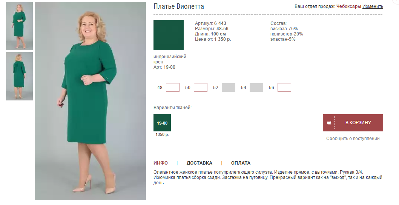399x205 pixels.
Task: Click the shopping cart icon on the red button
Action: pos(329,123)
